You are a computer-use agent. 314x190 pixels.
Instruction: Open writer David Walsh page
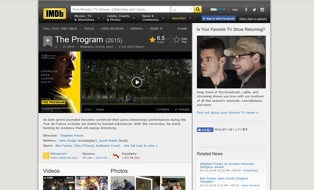pyautogui.click(x=108, y=141)
